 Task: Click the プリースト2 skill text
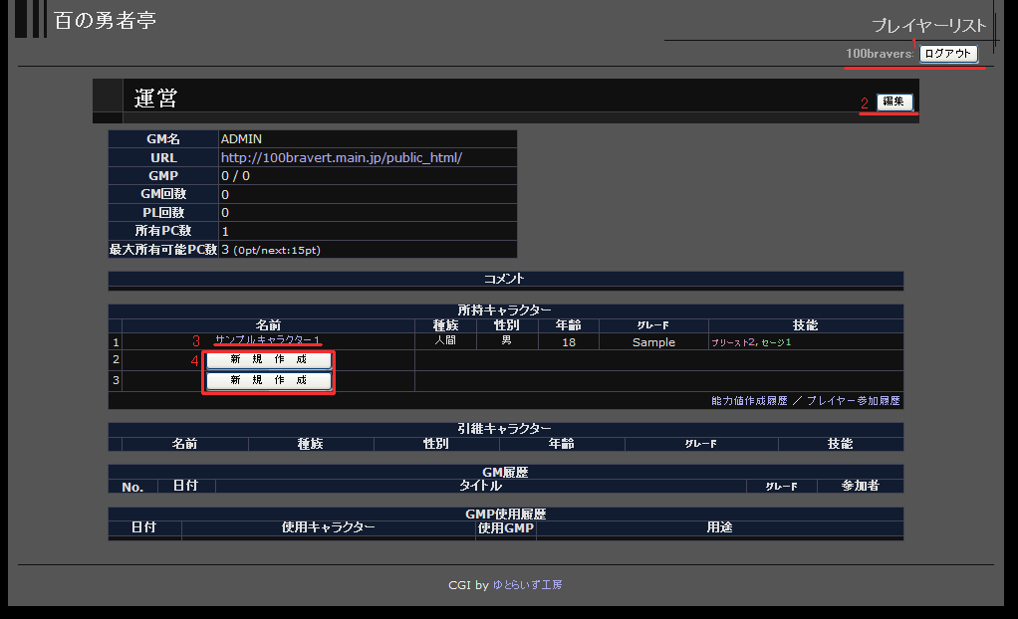733,342
